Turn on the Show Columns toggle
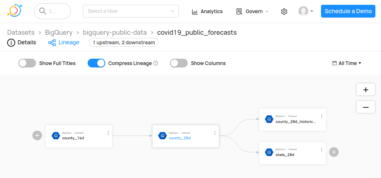 [x=179, y=63]
